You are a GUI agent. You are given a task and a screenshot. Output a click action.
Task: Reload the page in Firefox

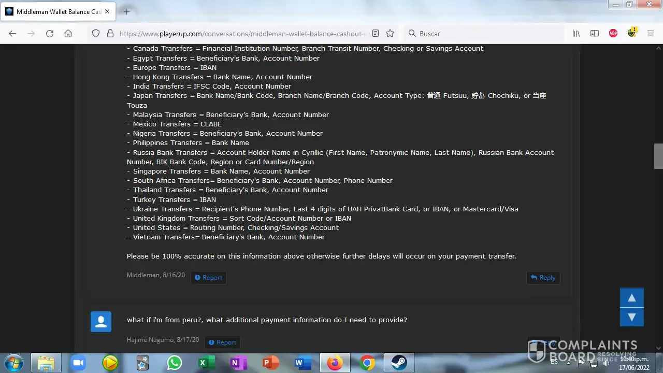coord(50,33)
